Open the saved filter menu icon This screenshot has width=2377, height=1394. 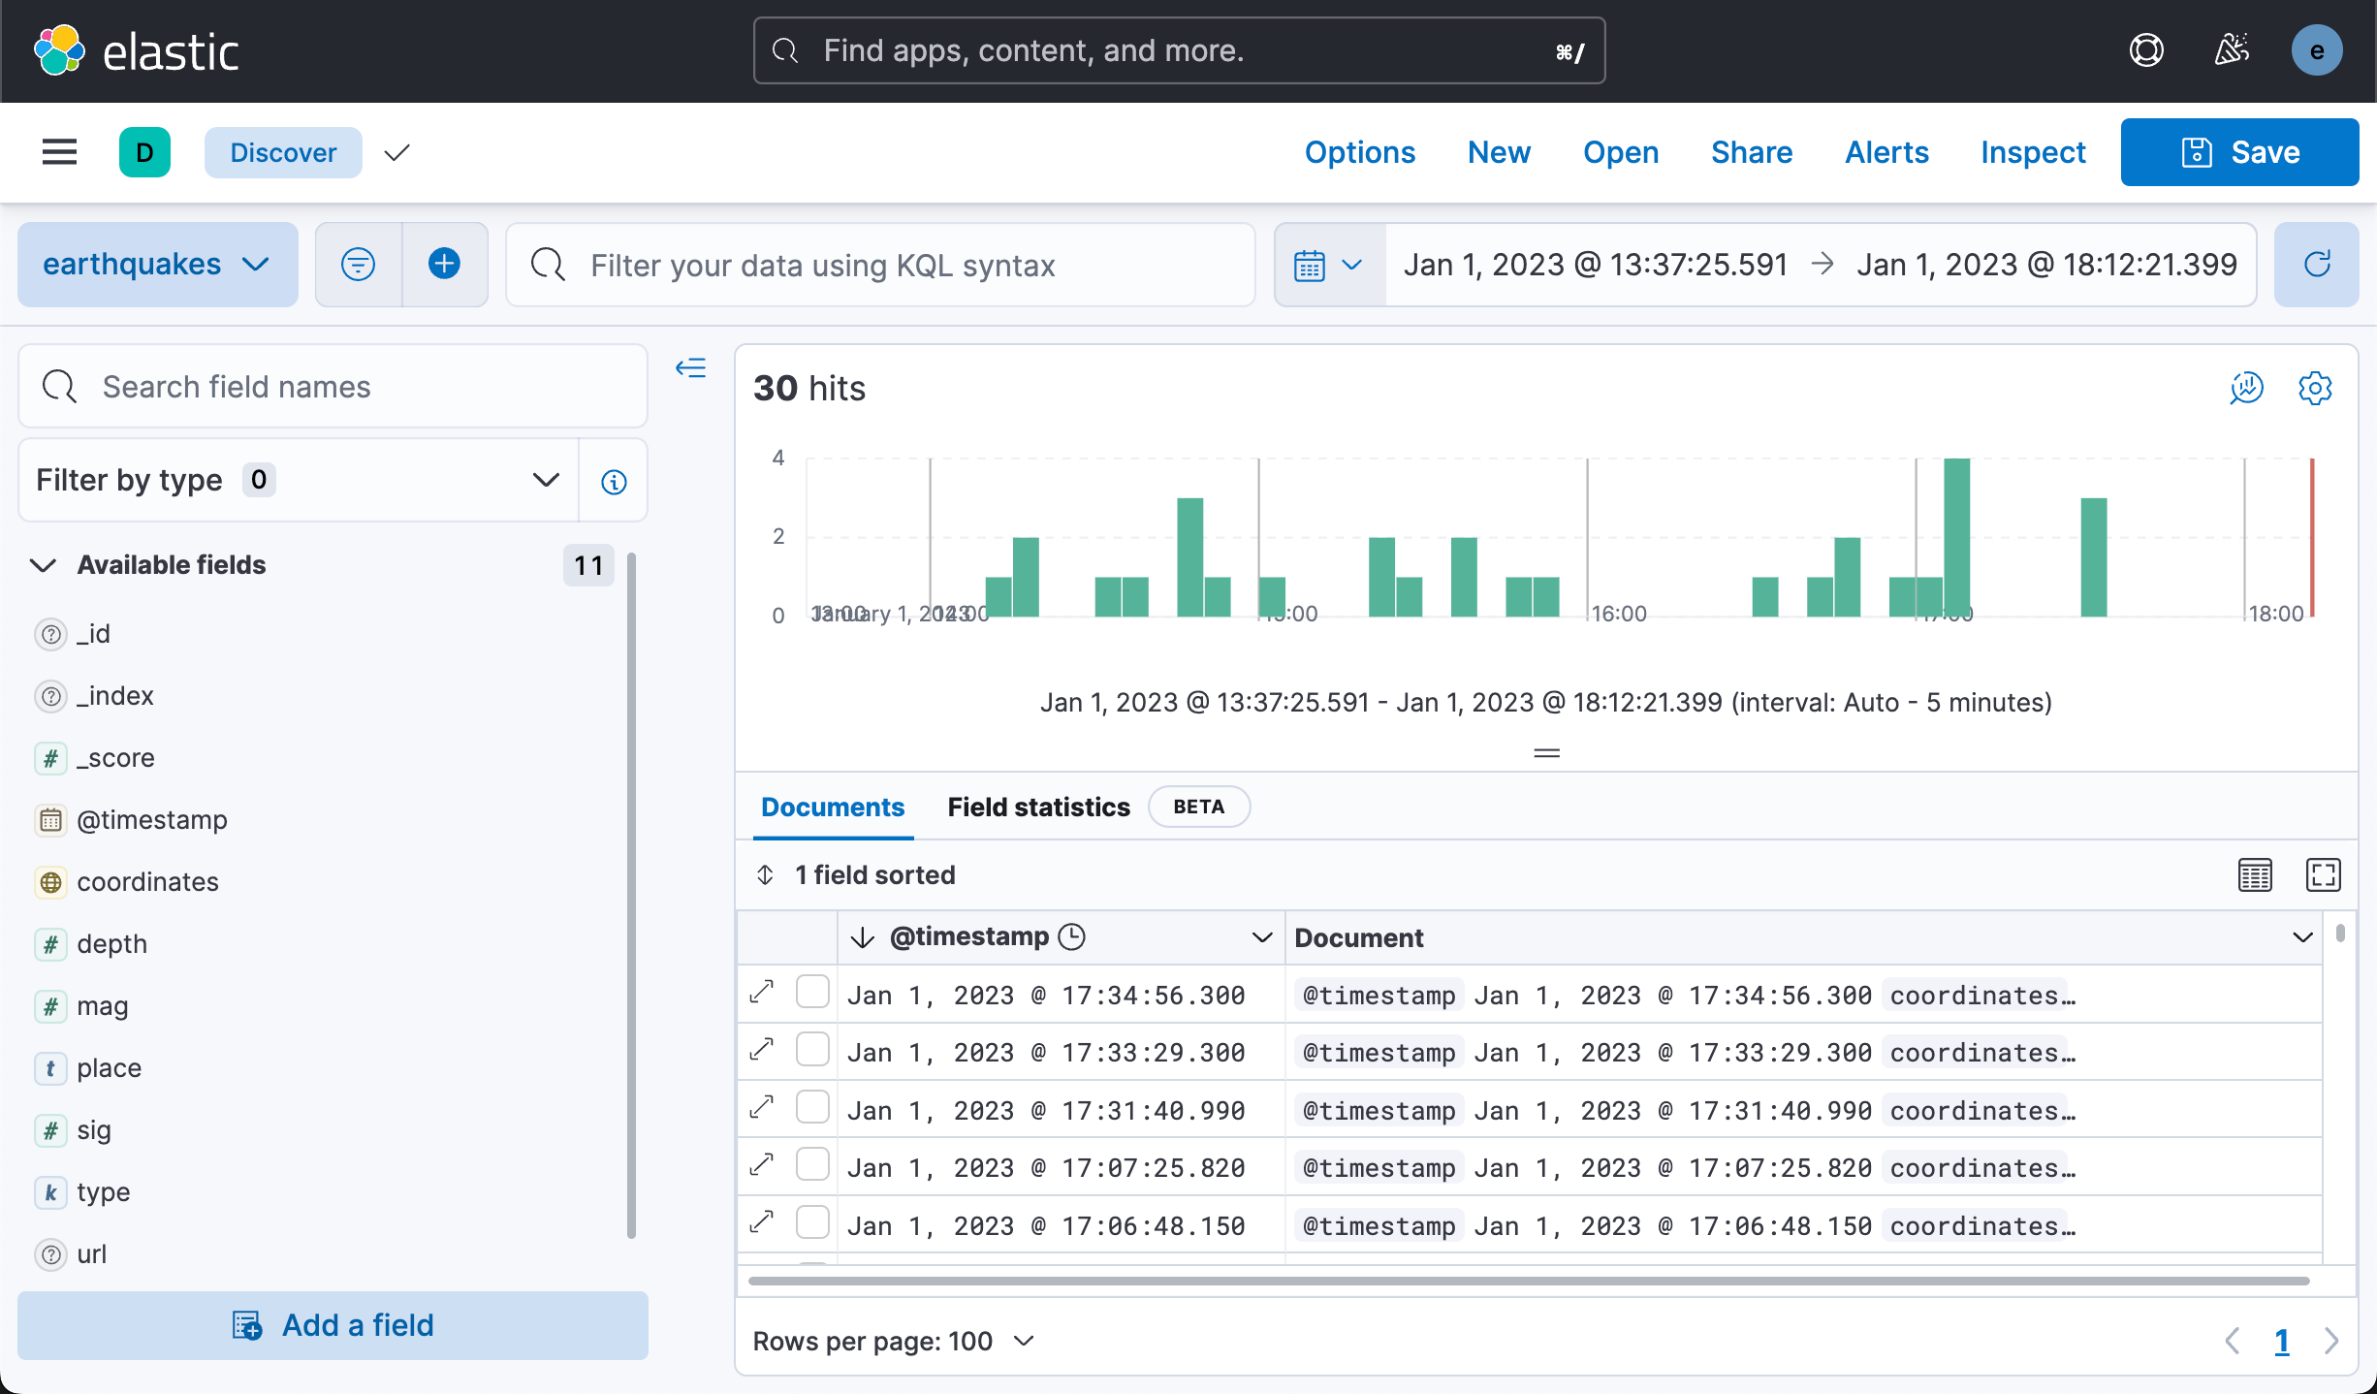tap(359, 265)
